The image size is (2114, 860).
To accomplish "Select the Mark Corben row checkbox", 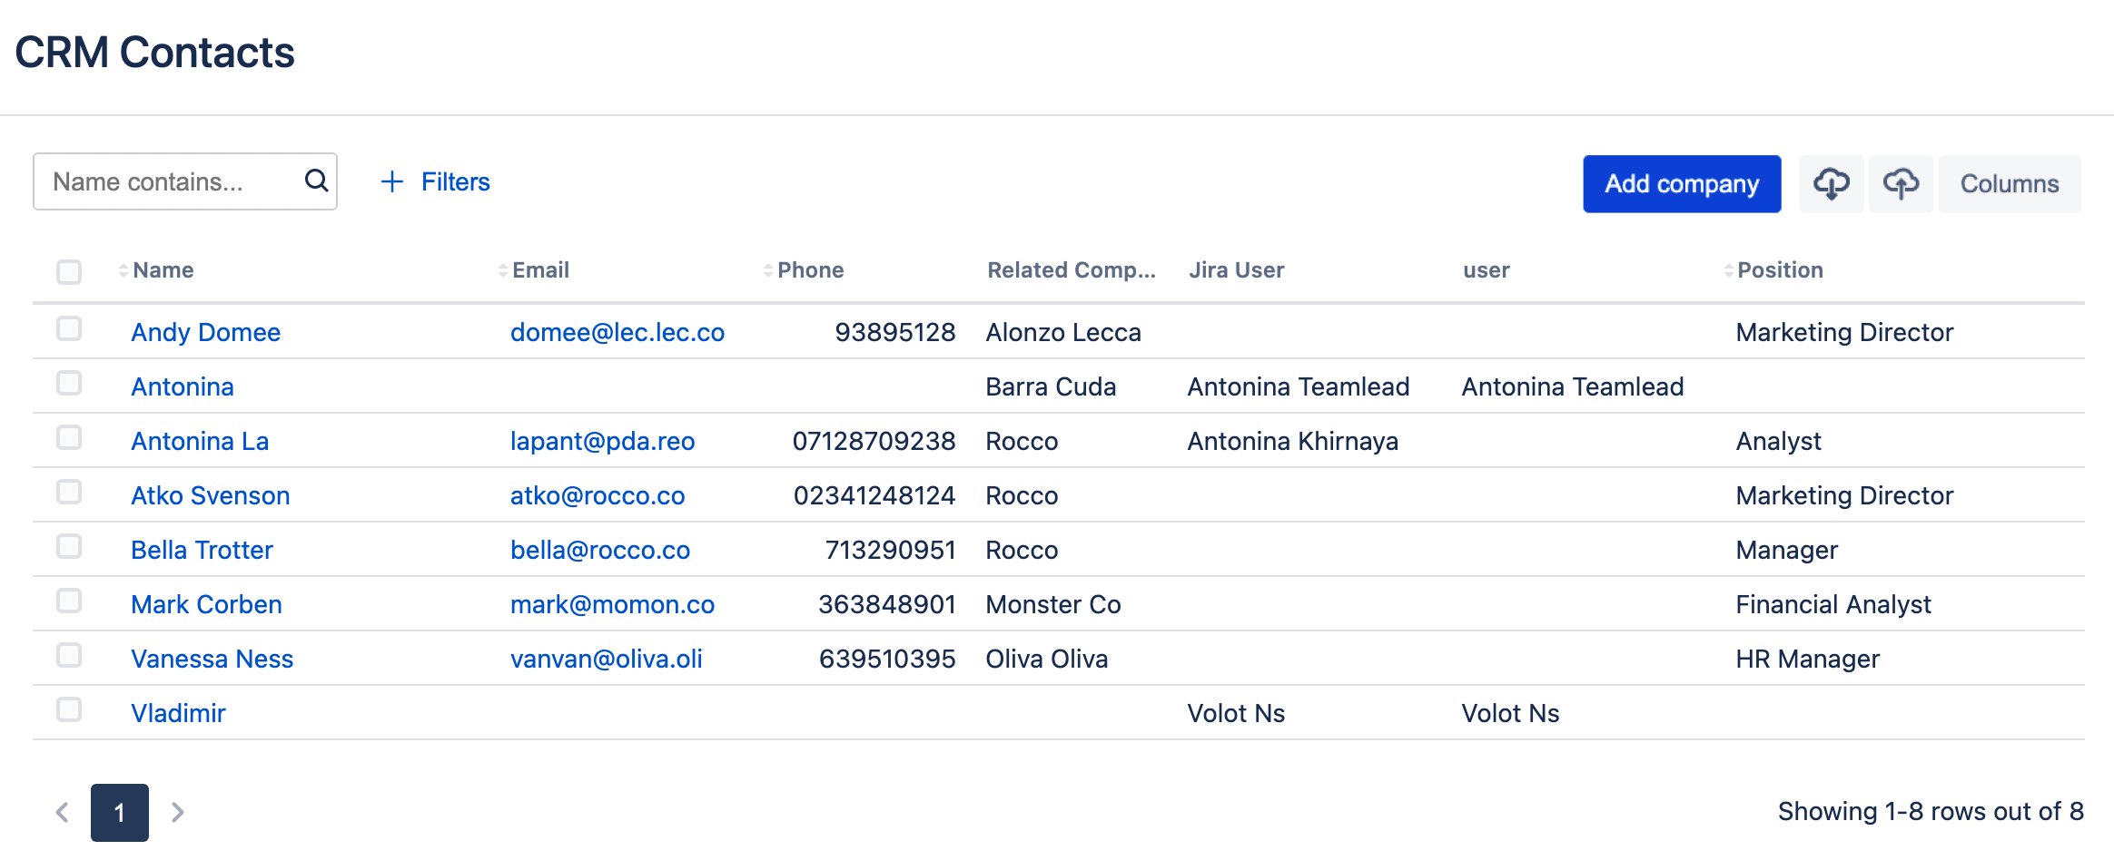I will (x=69, y=601).
